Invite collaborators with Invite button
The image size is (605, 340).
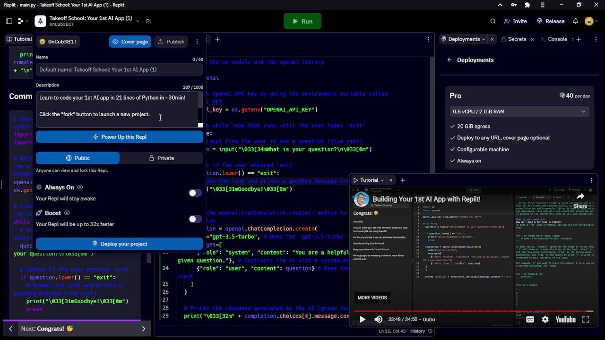pos(515,21)
